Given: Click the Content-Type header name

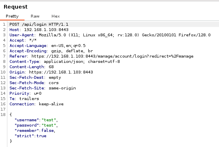Looking at the screenshot, I should point(24,61).
